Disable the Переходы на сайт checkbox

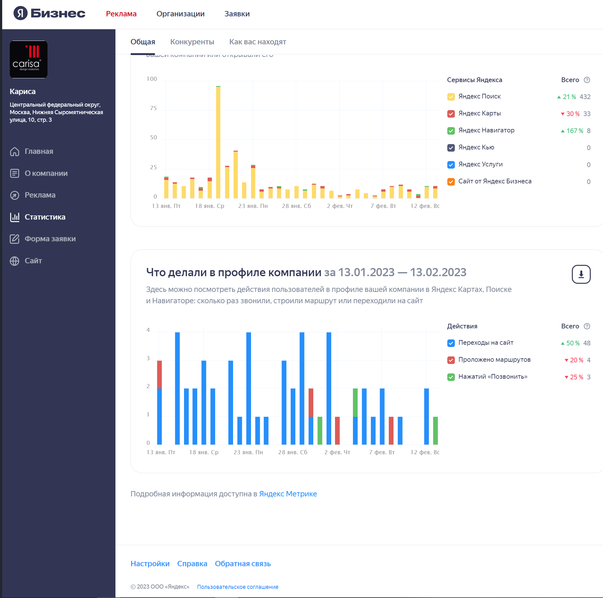click(x=451, y=343)
